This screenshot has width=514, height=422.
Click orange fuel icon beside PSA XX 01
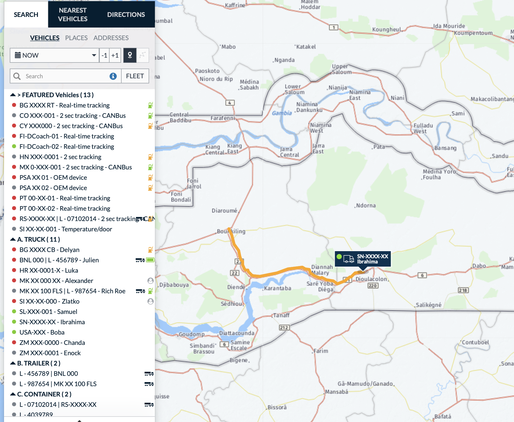tap(150, 177)
